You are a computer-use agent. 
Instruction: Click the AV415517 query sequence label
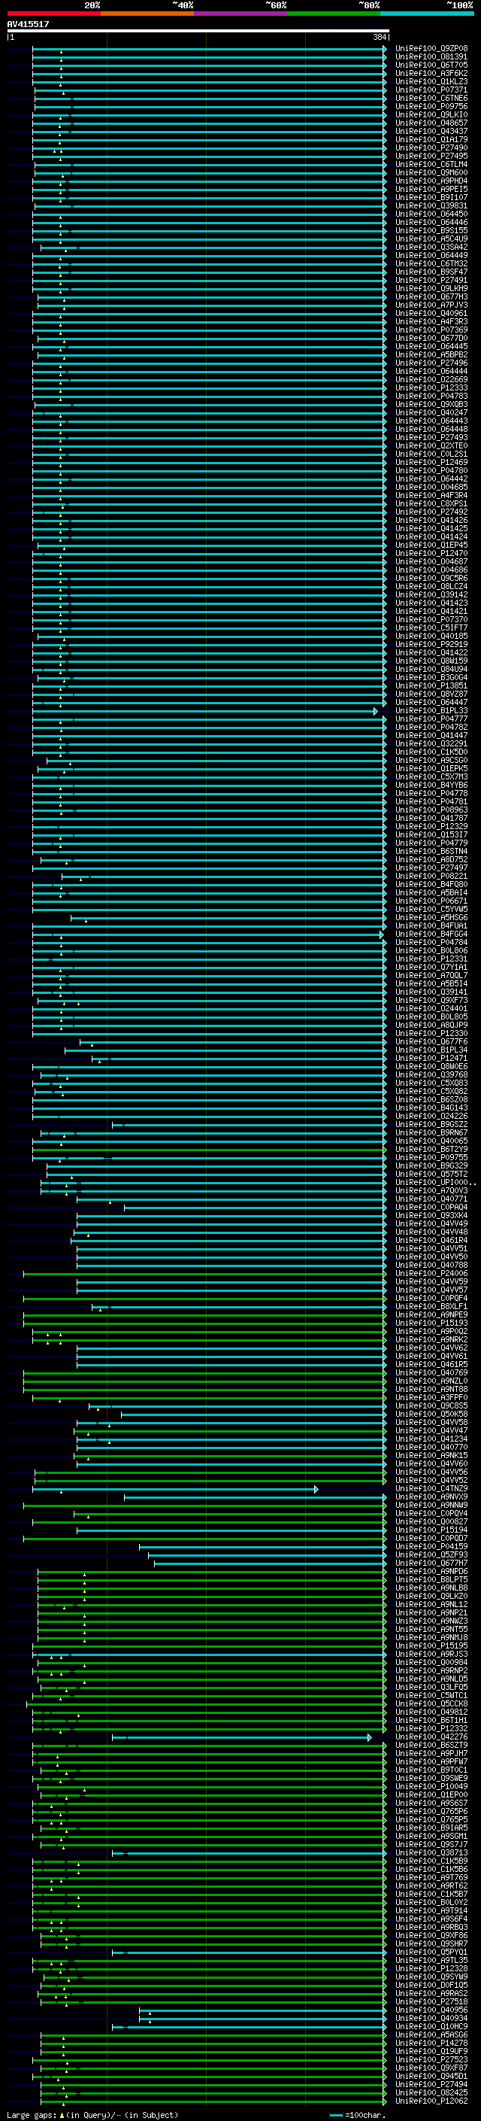tap(28, 24)
